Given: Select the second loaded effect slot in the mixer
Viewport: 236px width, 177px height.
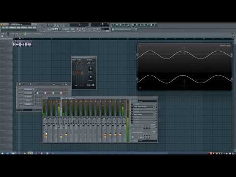Looking at the screenshot, I should [x=144, y=115].
